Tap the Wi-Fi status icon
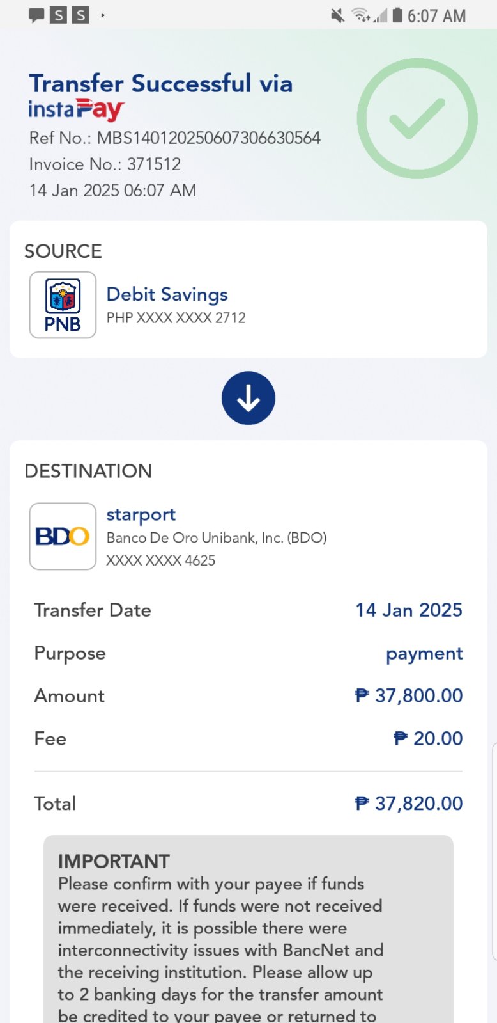The image size is (497, 1023). [x=362, y=15]
